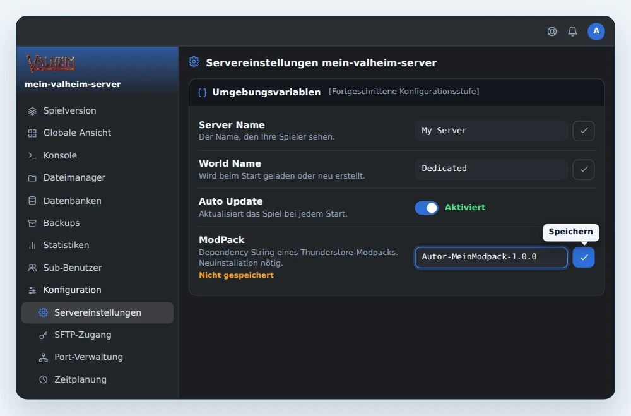The height and width of the screenshot is (416, 631).
Task: Click the Zeitplanung clock icon
Action: click(x=43, y=379)
